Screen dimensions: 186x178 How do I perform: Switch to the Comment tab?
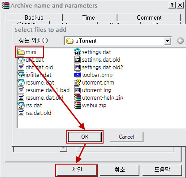point(149,17)
